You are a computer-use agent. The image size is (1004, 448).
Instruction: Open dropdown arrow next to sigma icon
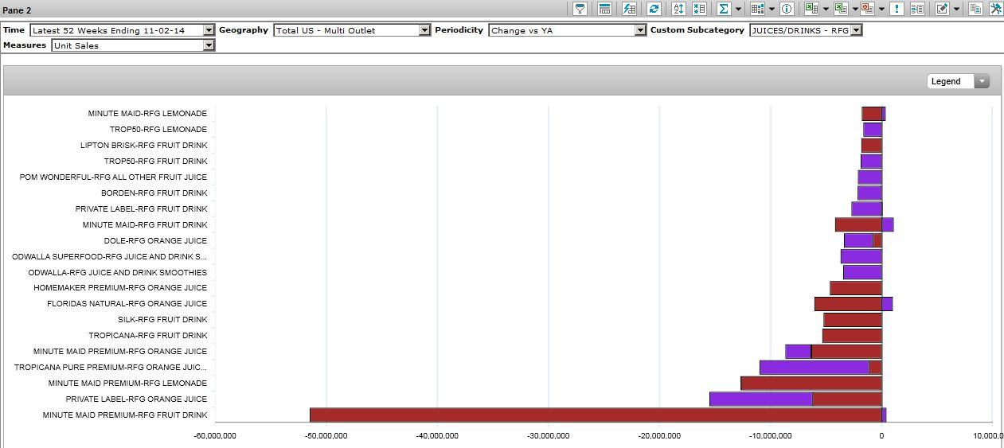coord(739,9)
